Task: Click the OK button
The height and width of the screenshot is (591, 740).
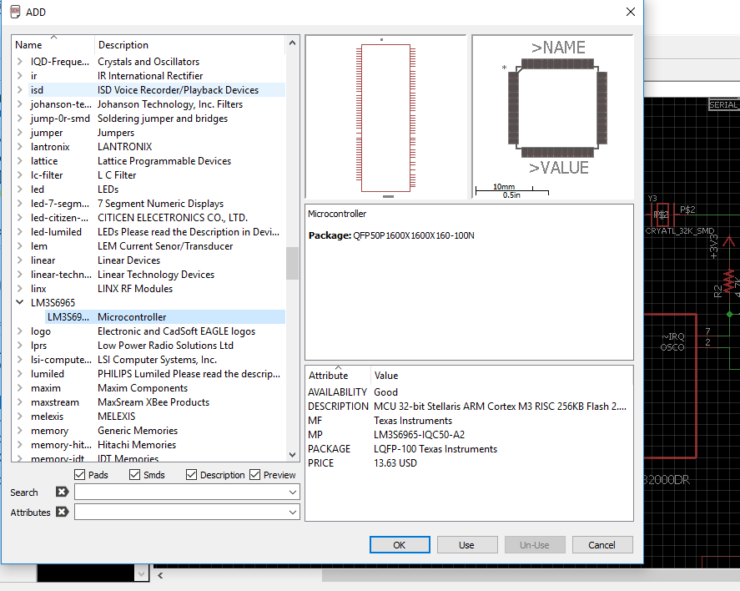Action: (x=400, y=545)
